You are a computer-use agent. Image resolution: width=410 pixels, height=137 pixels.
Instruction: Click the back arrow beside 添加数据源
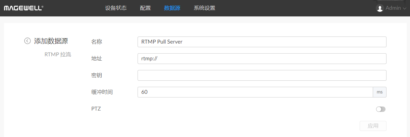tap(28, 41)
